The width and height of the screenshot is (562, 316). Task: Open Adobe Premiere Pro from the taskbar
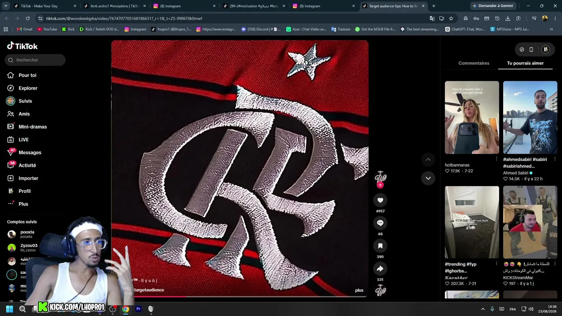click(x=138, y=309)
